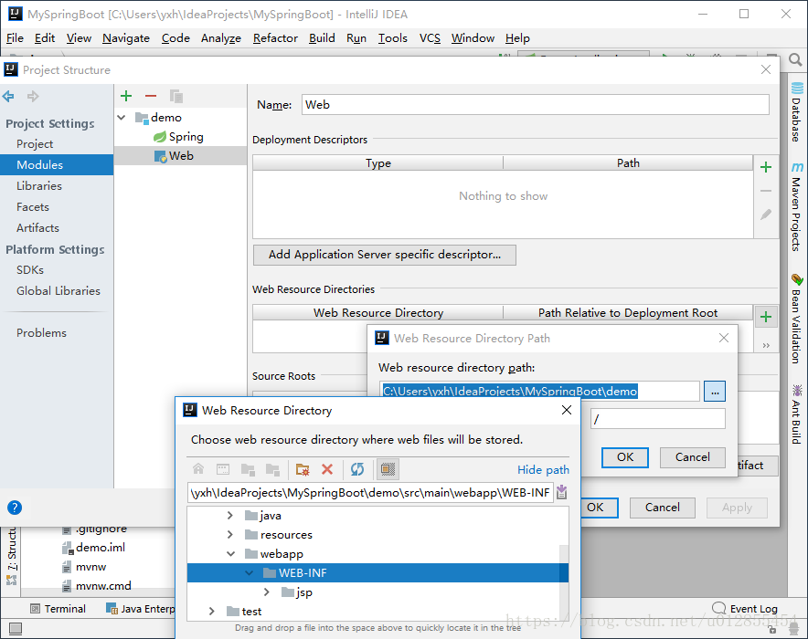Open the File menu
This screenshot has width=808, height=639.
click(x=15, y=38)
